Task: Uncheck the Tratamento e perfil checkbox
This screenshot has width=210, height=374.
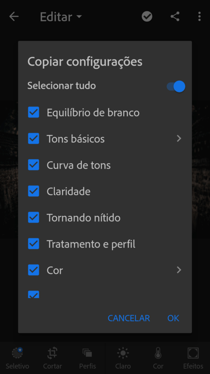Action: [33, 243]
